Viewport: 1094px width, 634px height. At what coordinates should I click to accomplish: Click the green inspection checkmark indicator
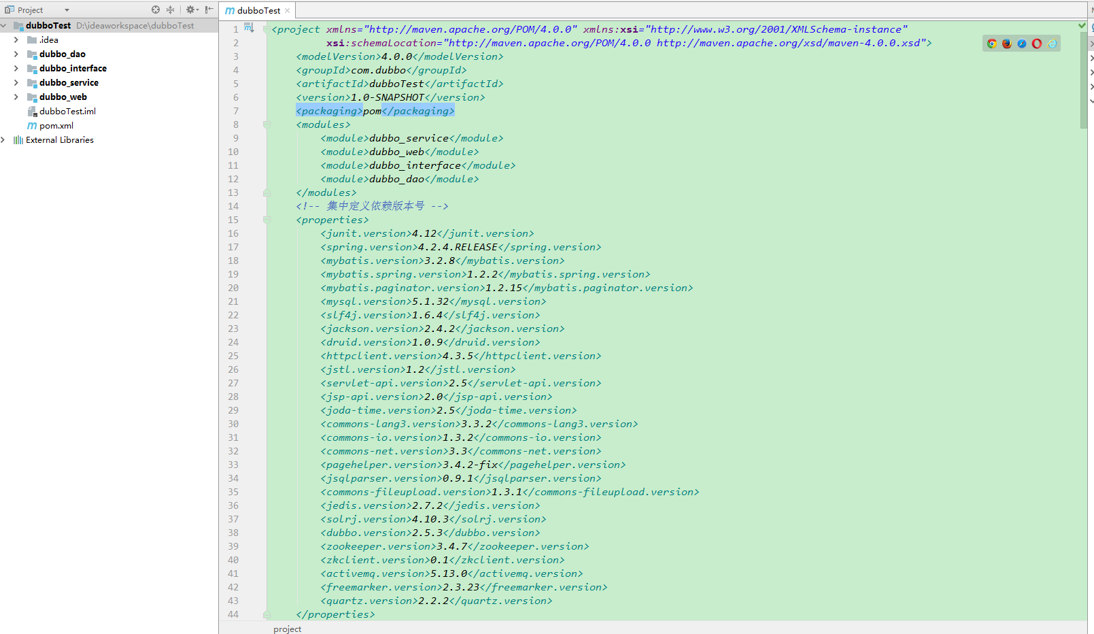[x=1082, y=26]
